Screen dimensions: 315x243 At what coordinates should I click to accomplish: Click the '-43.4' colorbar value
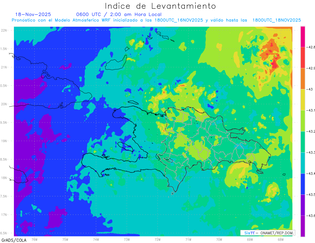(x=310, y=174)
